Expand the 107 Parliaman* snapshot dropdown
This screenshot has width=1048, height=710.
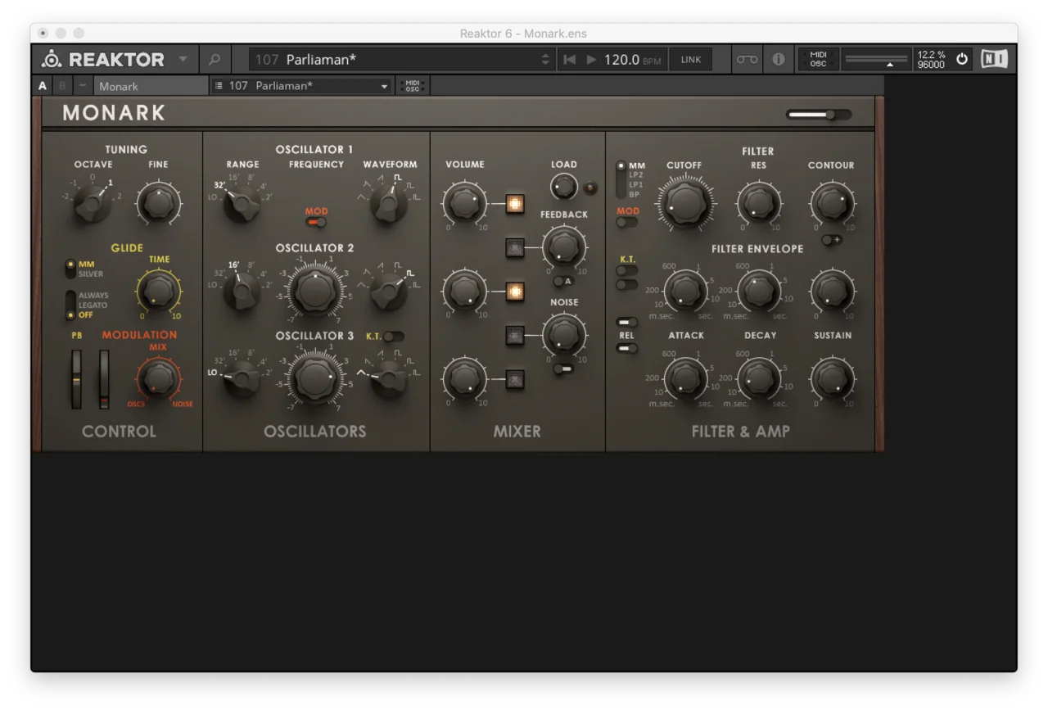coord(384,86)
